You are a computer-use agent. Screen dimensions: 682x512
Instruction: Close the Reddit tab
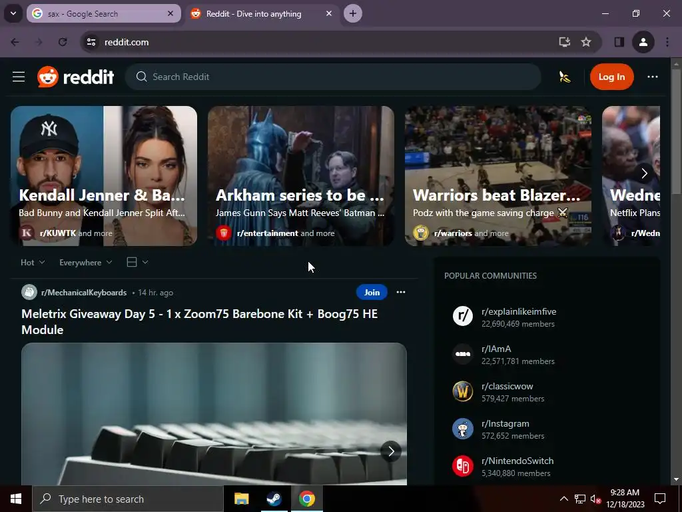[329, 13]
